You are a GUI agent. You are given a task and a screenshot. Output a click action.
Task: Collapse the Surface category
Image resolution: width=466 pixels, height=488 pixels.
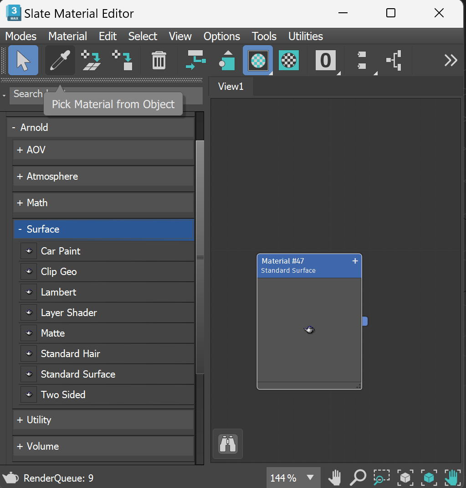pyautogui.click(x=103, y=229)
